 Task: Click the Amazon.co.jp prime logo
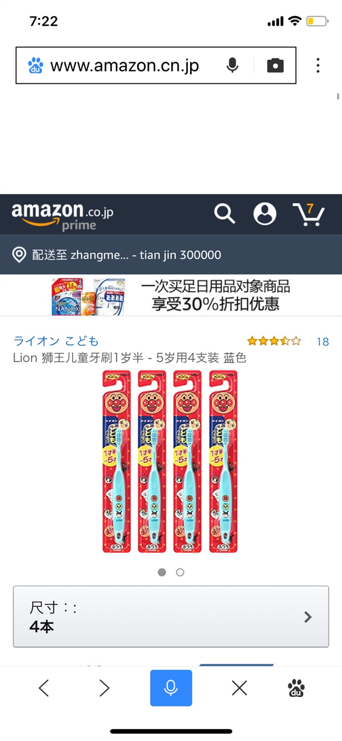[x=63, y=215]
